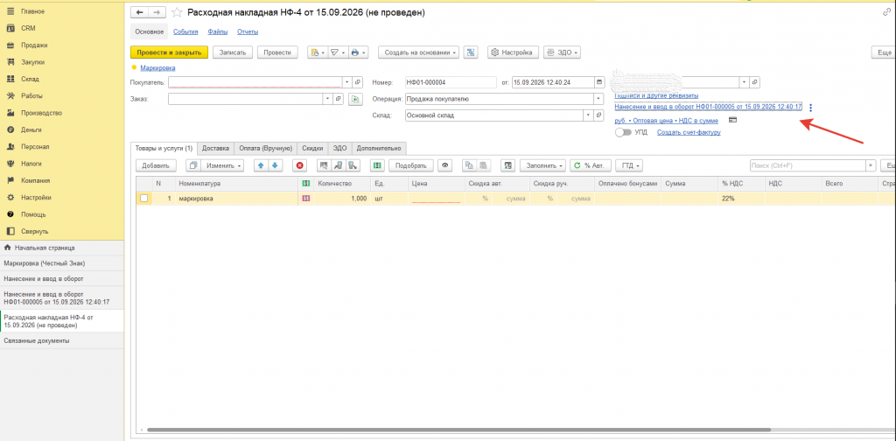Click back arrow navigation button
Viewport: 896px width, 441px height.
pyautogui.click(x=140, y=12)
